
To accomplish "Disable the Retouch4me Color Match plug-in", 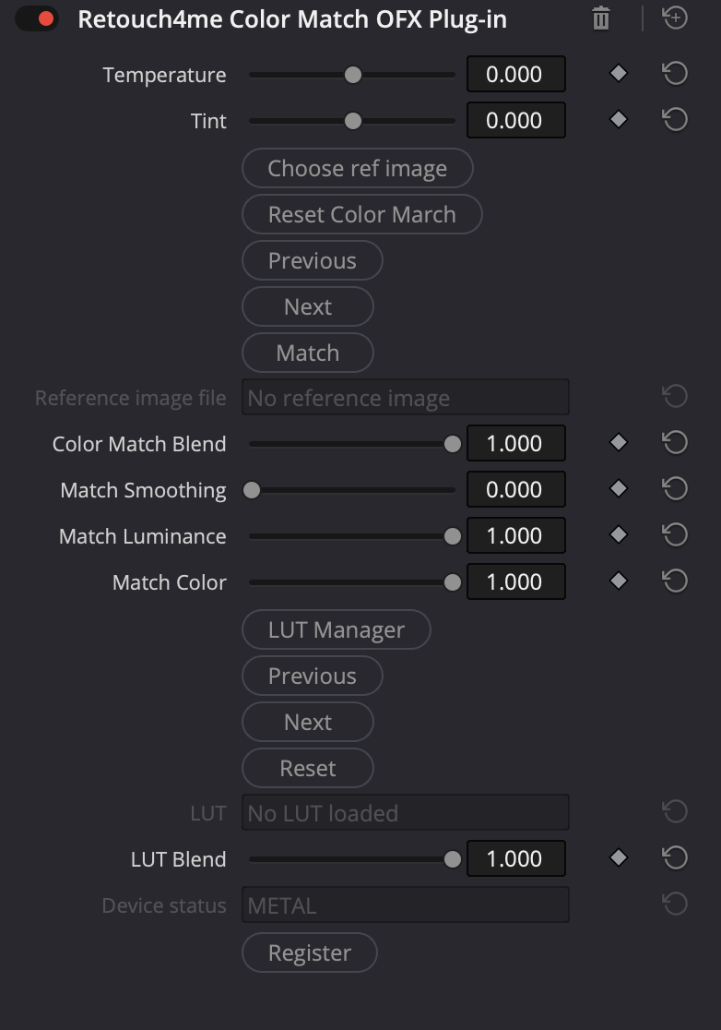I will [37, 18].
